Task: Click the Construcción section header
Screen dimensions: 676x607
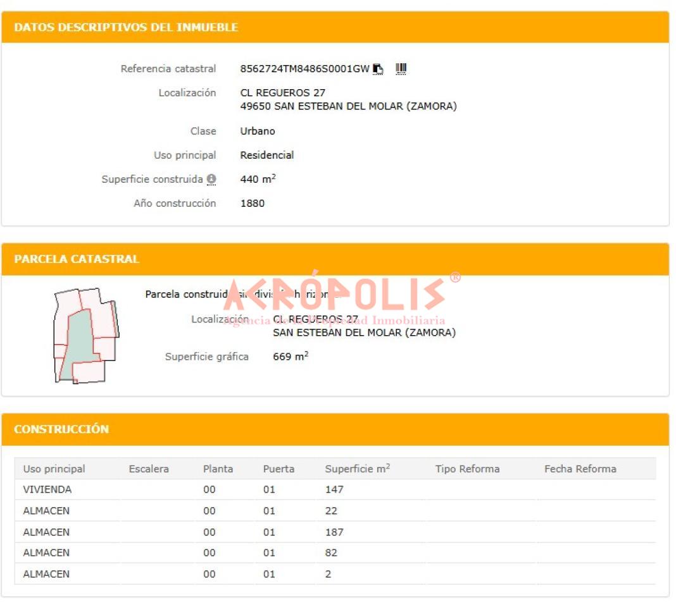Action: point(61,429)
